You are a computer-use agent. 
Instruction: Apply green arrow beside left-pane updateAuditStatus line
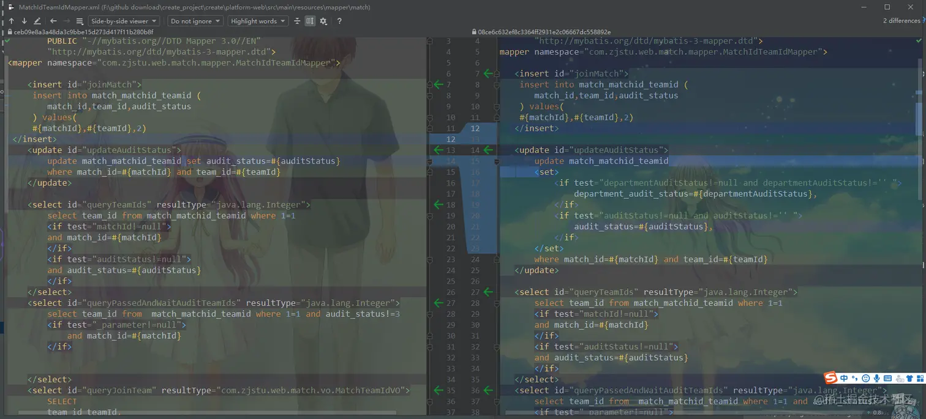439,150
